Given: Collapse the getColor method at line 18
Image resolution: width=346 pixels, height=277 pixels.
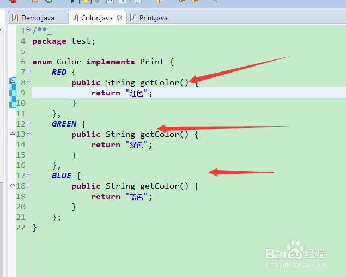Looking at the screenshot, I should coord(28,185).
